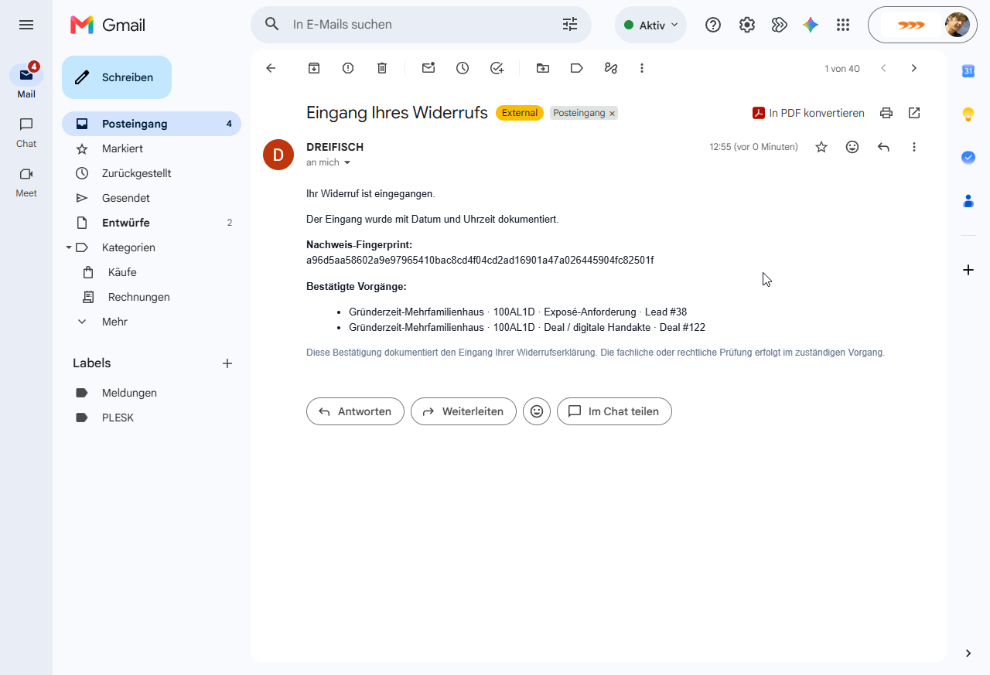Click the link-style toolbar icon left of More

click(611, 68)
